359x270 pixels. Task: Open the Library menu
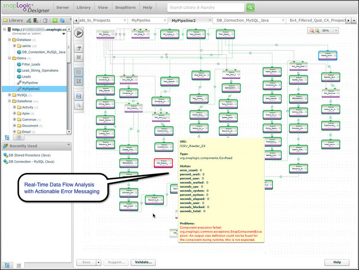(83, 8)
